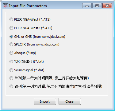Click the 'SPECTR (from www.jdcui.com)' label text
This screenshot has height=111, width=115.
click(x=37, y=44)
